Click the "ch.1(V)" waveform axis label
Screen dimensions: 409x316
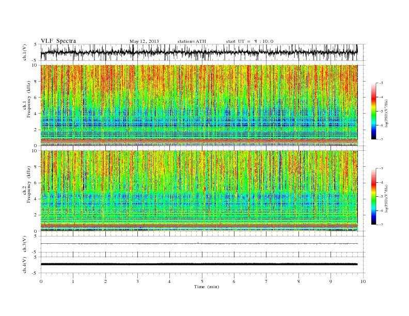point(25,52)
